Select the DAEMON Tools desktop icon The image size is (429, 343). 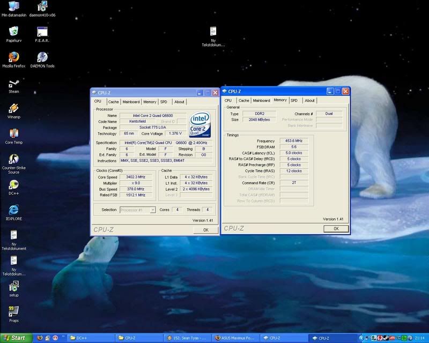pos(42,60)
